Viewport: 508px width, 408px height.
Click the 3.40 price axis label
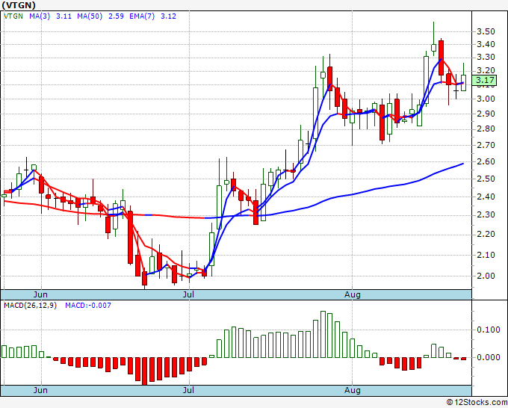pyautogui.click(x=486, y=44)
